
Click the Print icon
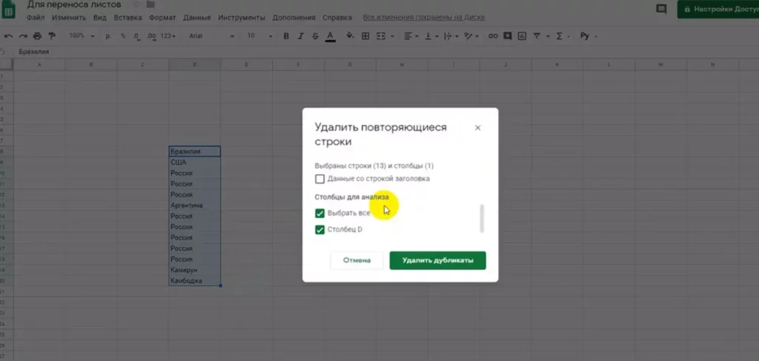pos(37,36)
